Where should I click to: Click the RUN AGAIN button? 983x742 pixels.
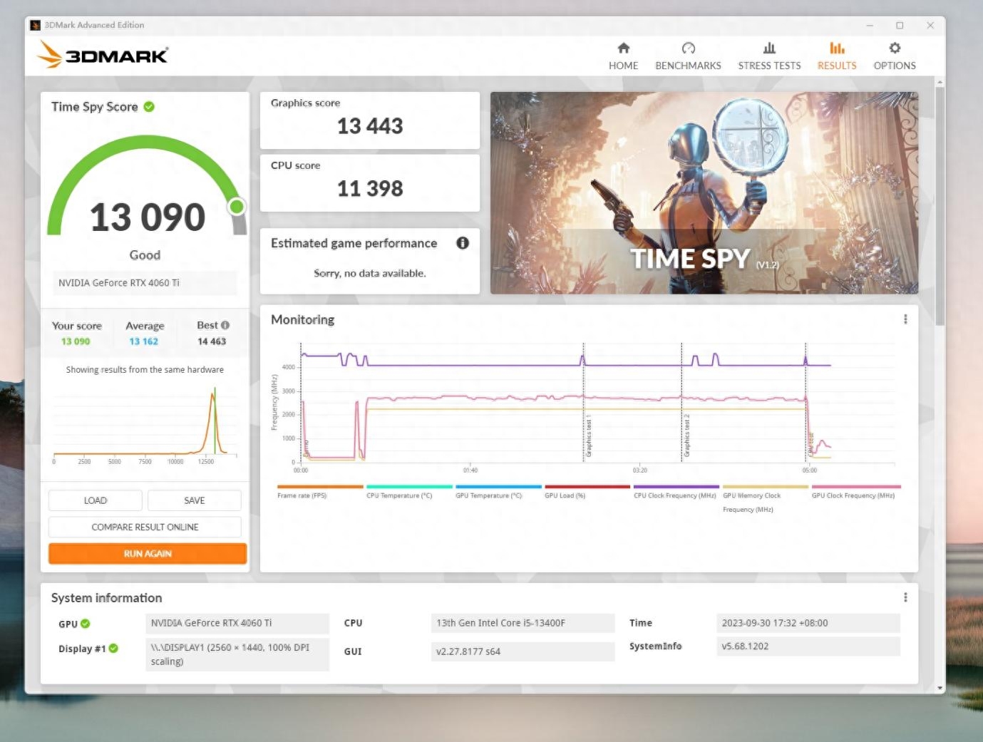pyautogui.click(x=148, y=554)
